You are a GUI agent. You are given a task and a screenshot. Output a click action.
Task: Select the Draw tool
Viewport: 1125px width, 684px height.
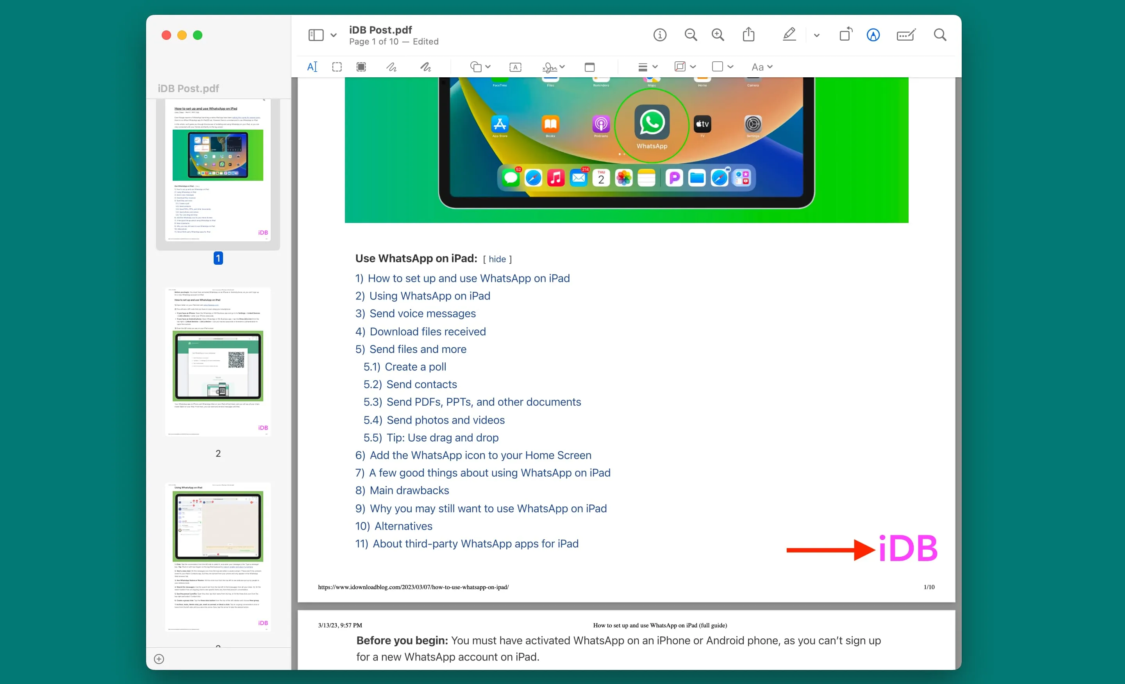425,67
